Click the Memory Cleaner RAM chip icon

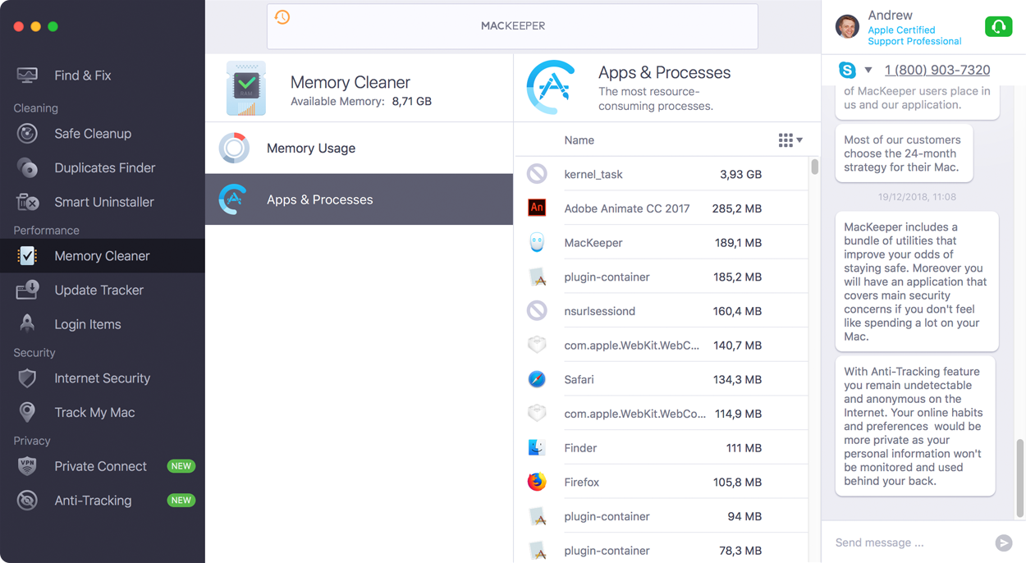(246, 88)
